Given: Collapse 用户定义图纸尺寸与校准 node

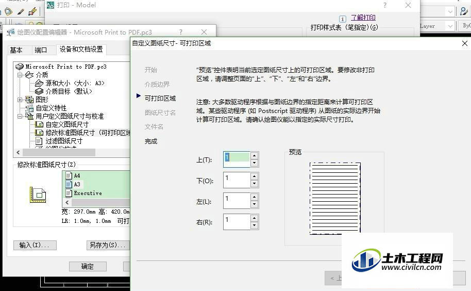Looking at the screenshot, I should 20,116.
